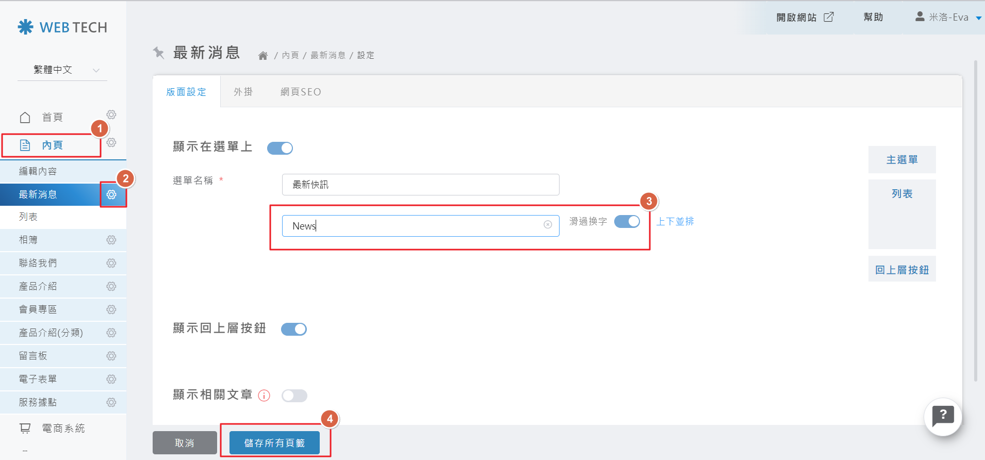The height and width of the screenshot is (460, 985).
Task: Open settings gear for 相簿
Action: [111, 240]
